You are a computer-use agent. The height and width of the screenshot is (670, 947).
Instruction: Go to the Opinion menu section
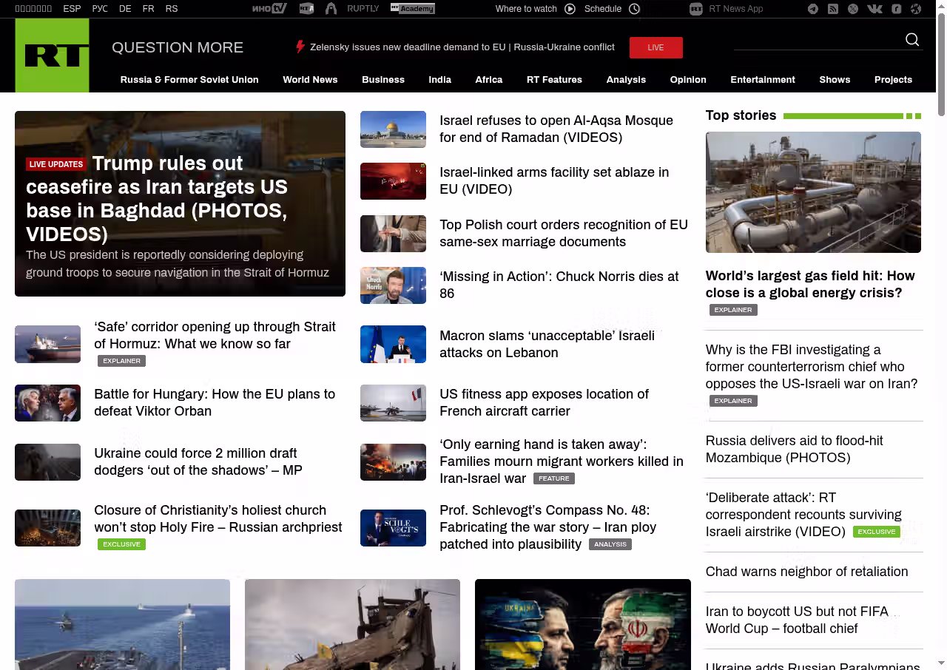coord(688,80)
